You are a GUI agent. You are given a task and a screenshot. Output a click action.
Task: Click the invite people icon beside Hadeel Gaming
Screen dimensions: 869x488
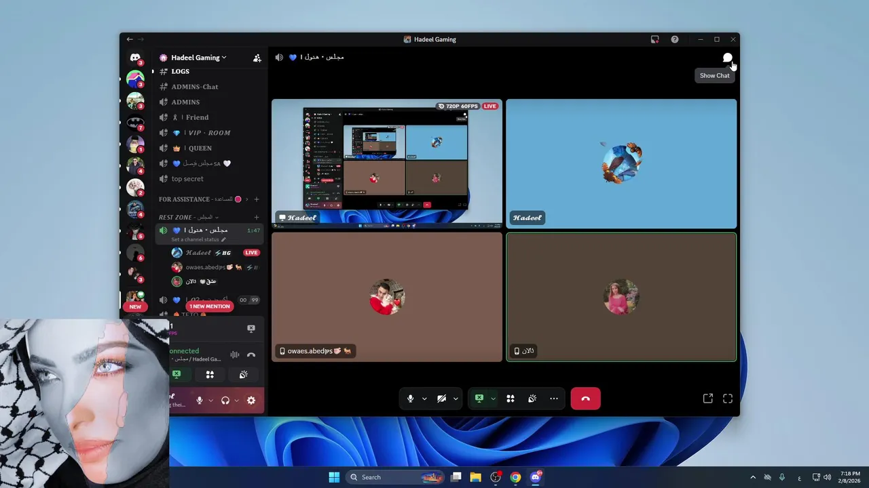(x=257, y=58)
